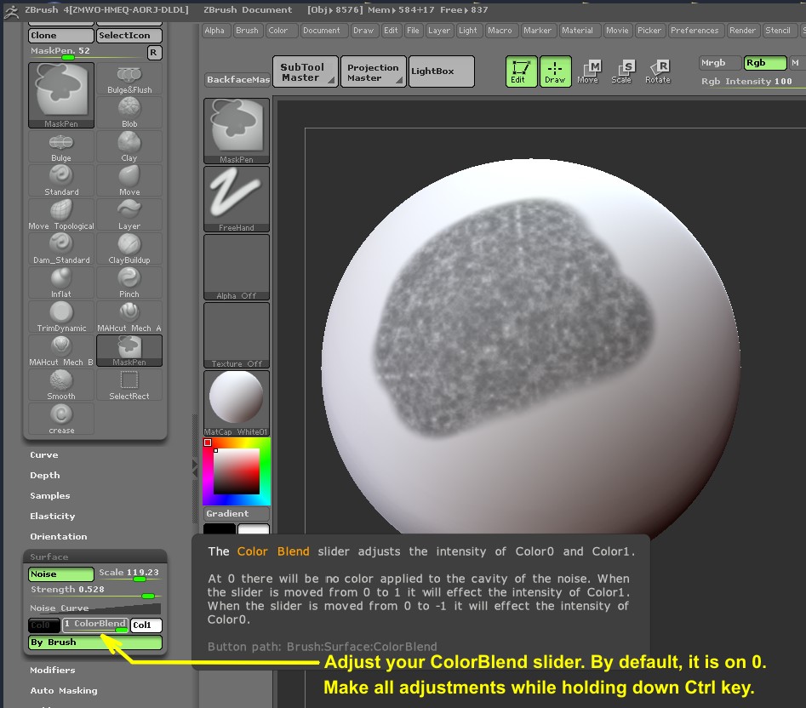This screenshot has height=708, width=806.
Task: Select the Pinch brush
Action: click(x=129, y=283)
